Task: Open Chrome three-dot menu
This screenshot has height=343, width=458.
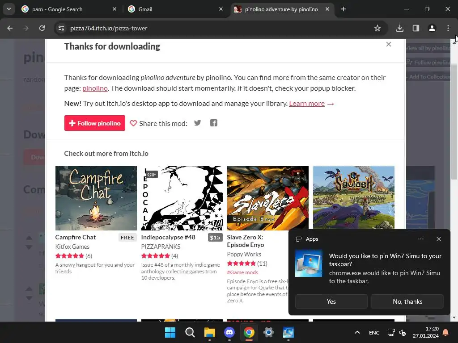Action: tap(448, 28)
